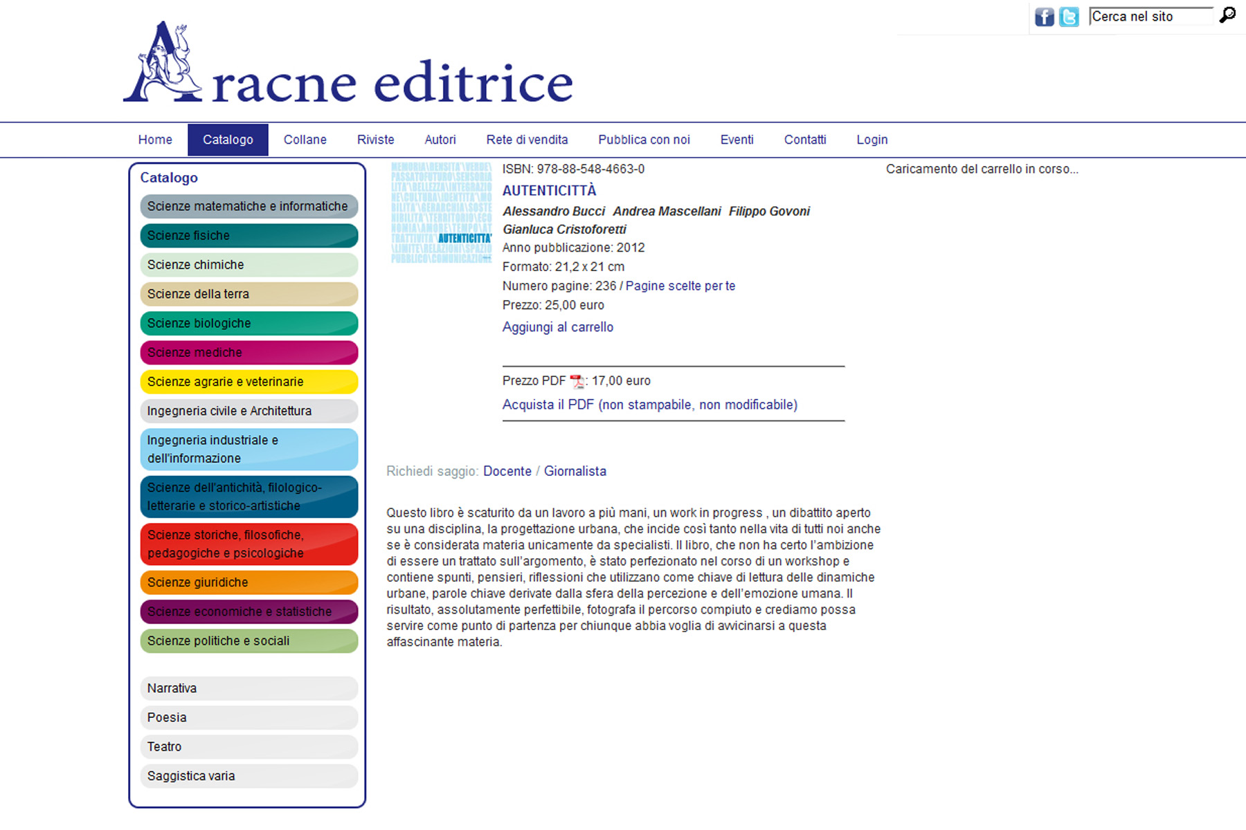Image resolution: width=1246 pixels, height=830 pixels.
Task: Click the search magnifier icon
Action: (1227, 15)
